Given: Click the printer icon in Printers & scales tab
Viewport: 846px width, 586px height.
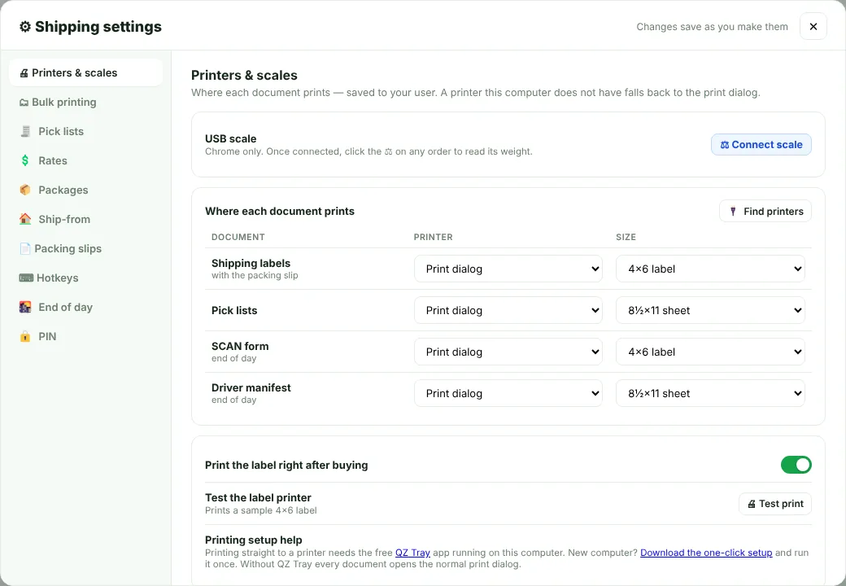Looking at the screenshot, I should (24, 73).
